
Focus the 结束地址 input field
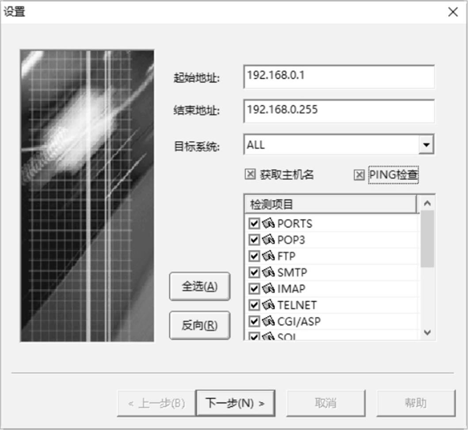point(339,111)
